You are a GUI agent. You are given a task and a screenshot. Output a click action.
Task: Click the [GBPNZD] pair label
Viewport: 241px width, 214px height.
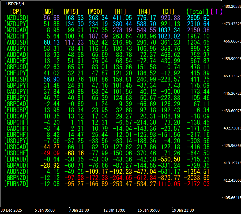(16, 178)
